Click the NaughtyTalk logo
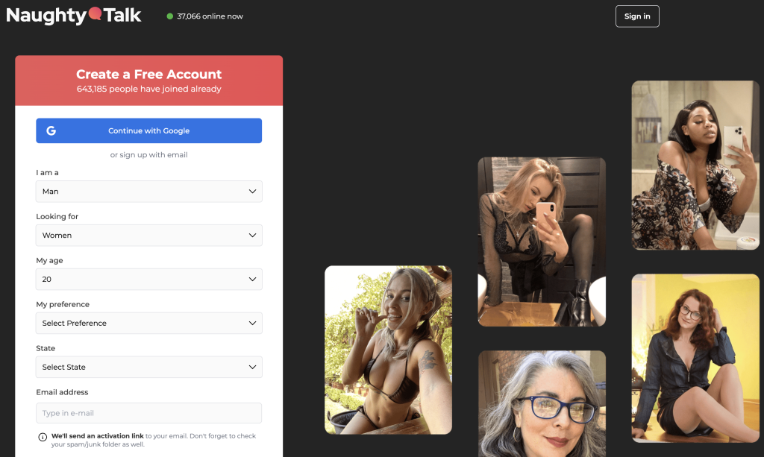Viewport: 764px width, 457px height. (x=74, y=16)
